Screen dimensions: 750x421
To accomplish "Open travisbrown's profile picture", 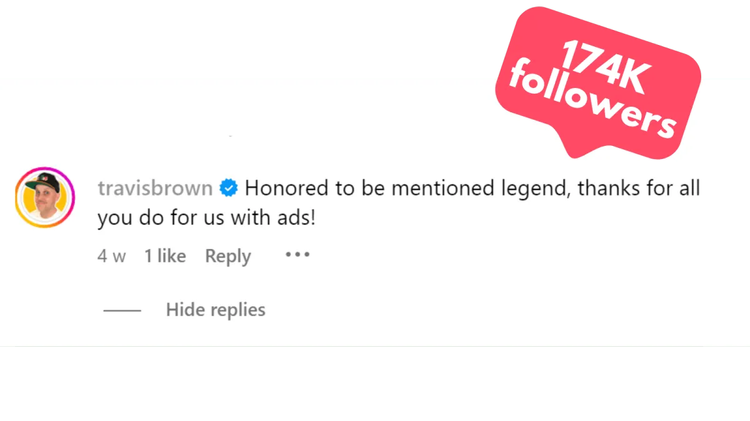I will (x=45, y=197).
